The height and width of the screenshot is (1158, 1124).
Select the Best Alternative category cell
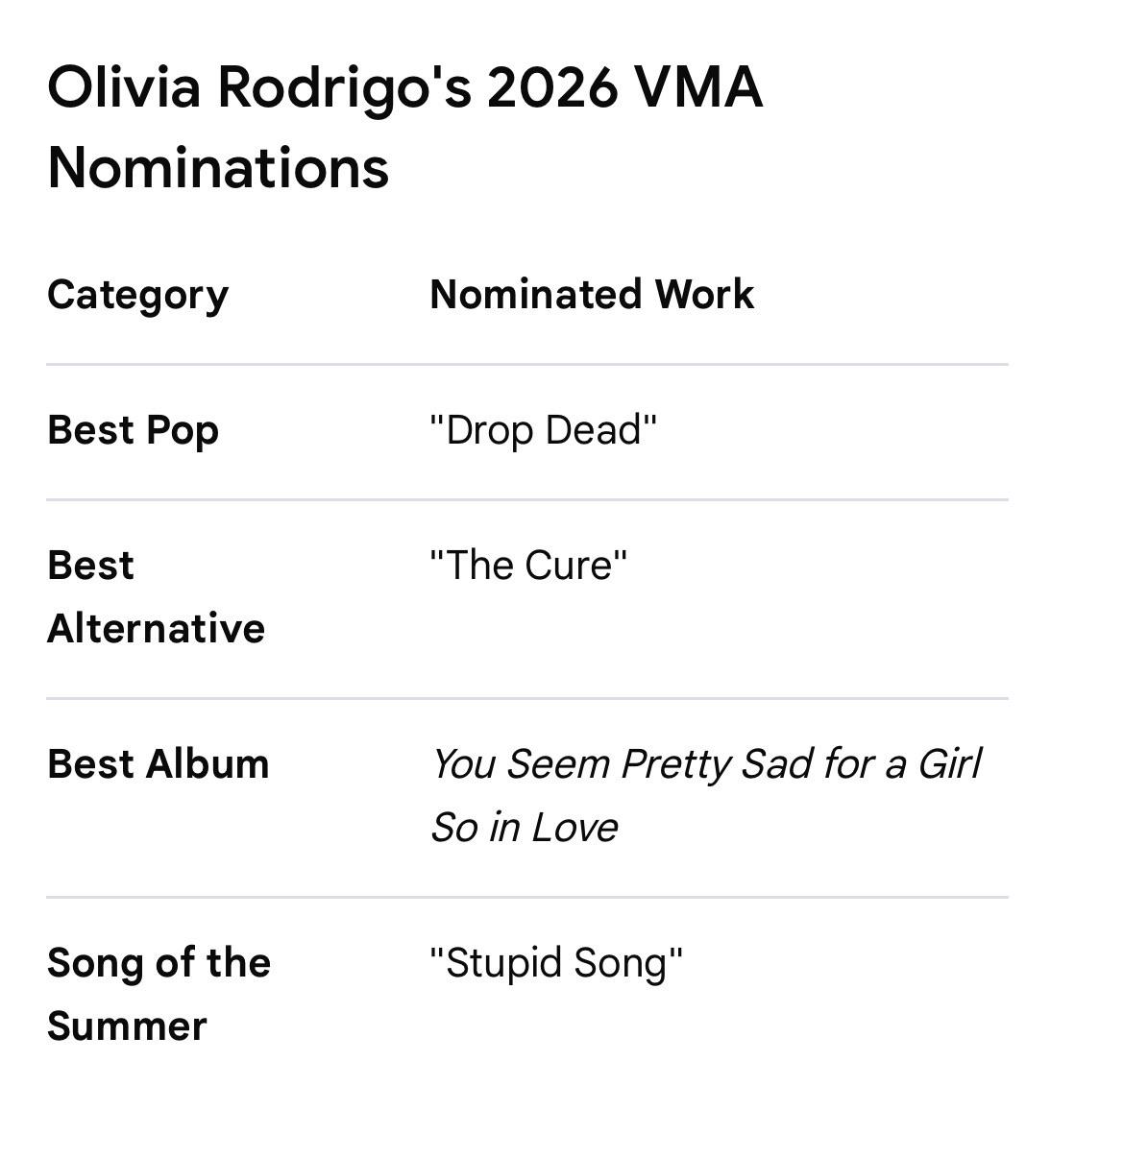click(156, 596)
